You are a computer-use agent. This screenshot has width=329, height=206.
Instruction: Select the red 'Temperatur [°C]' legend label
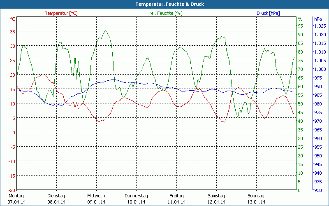[x=61, y=13]
